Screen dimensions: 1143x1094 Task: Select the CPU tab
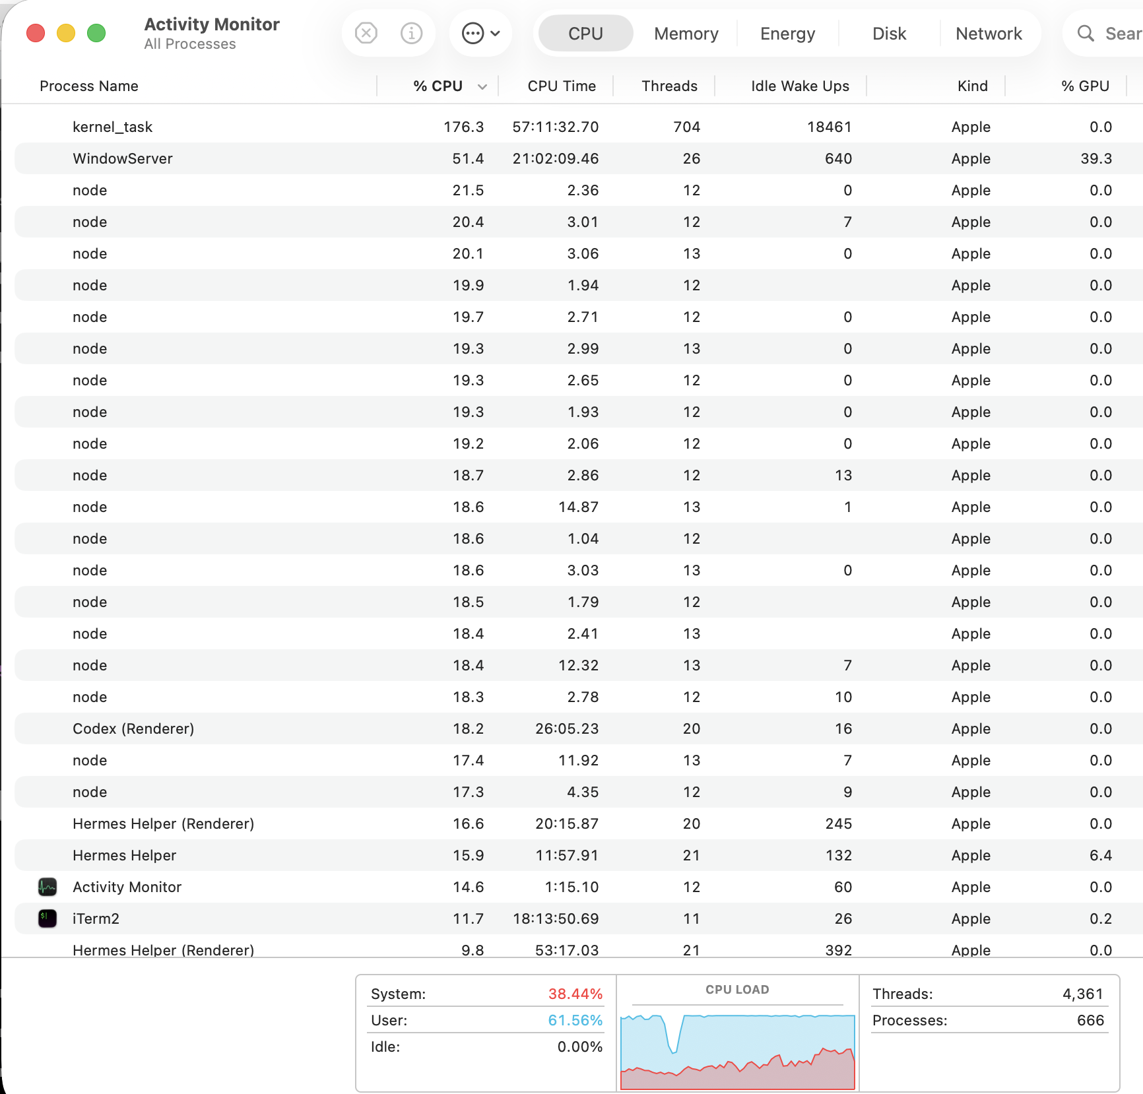click(585, 33)
